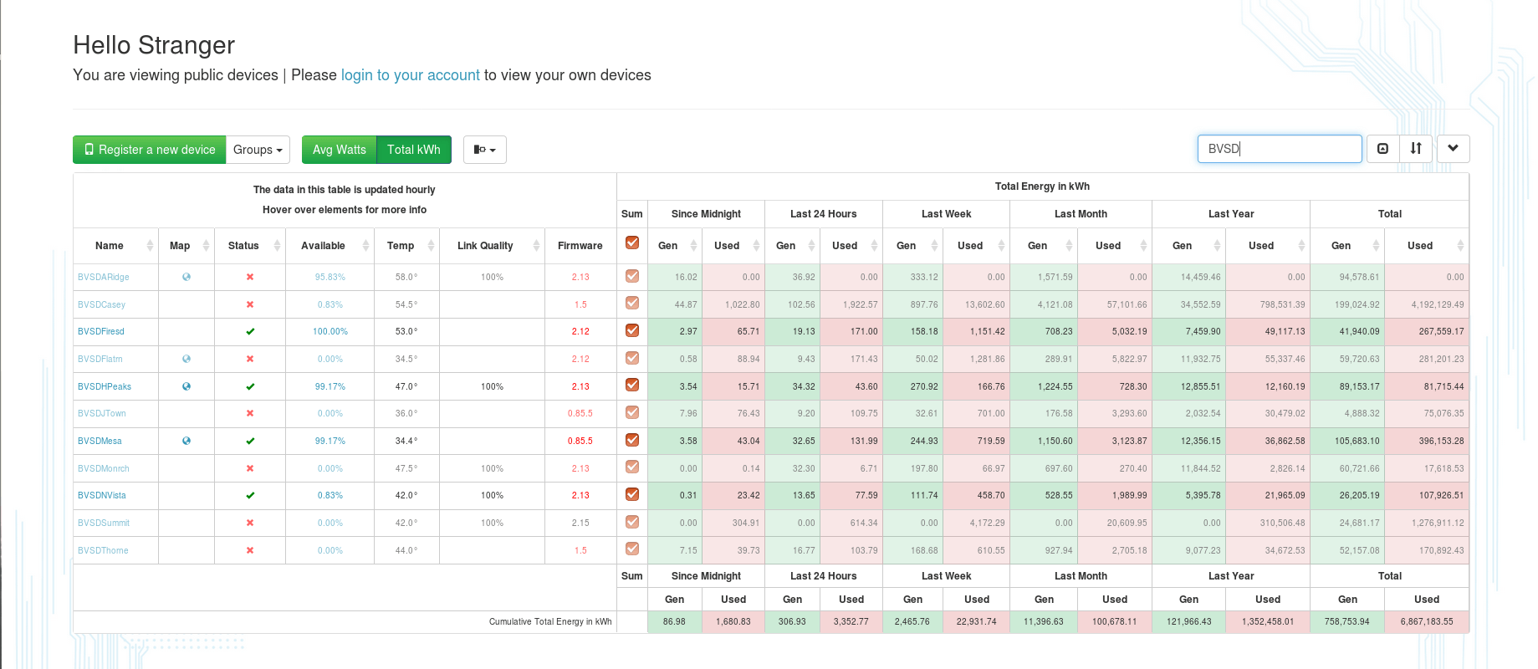Uncheck the Sum checkbox for BVSDFiresd
The width and height of the screenshot is (1538, 669).
(x=632, y=330)
